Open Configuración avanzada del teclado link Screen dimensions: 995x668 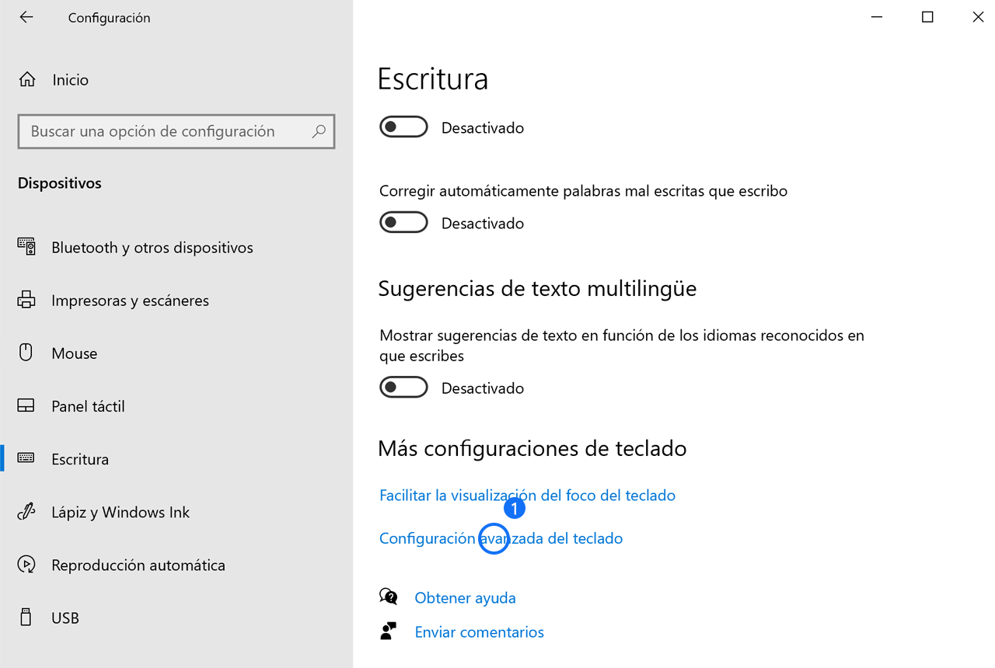501,538
